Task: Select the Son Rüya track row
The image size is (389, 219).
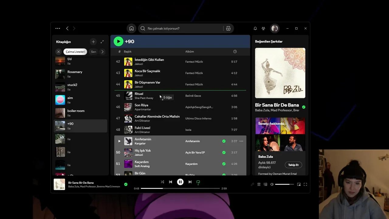Action: (180, 107)
